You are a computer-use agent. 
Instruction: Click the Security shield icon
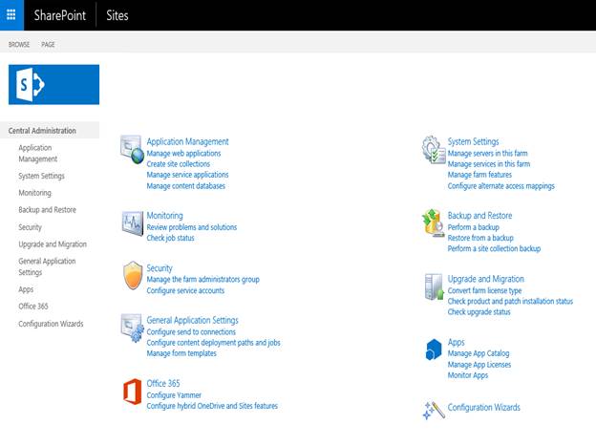pos(132,276)
